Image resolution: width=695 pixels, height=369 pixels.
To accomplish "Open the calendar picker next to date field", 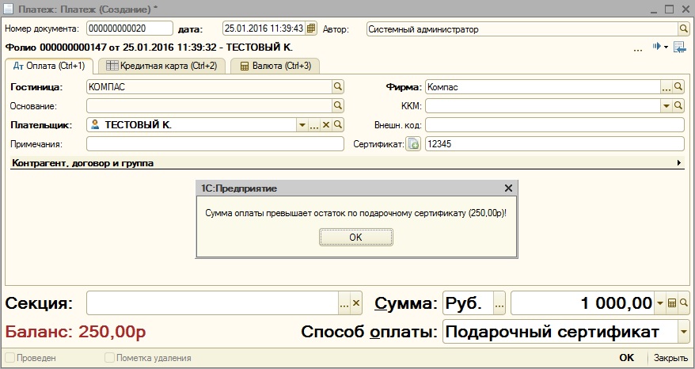I will pos(311,29).
